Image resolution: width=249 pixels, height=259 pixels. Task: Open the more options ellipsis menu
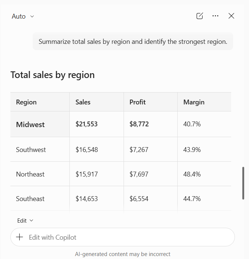(x=215, y=16)
